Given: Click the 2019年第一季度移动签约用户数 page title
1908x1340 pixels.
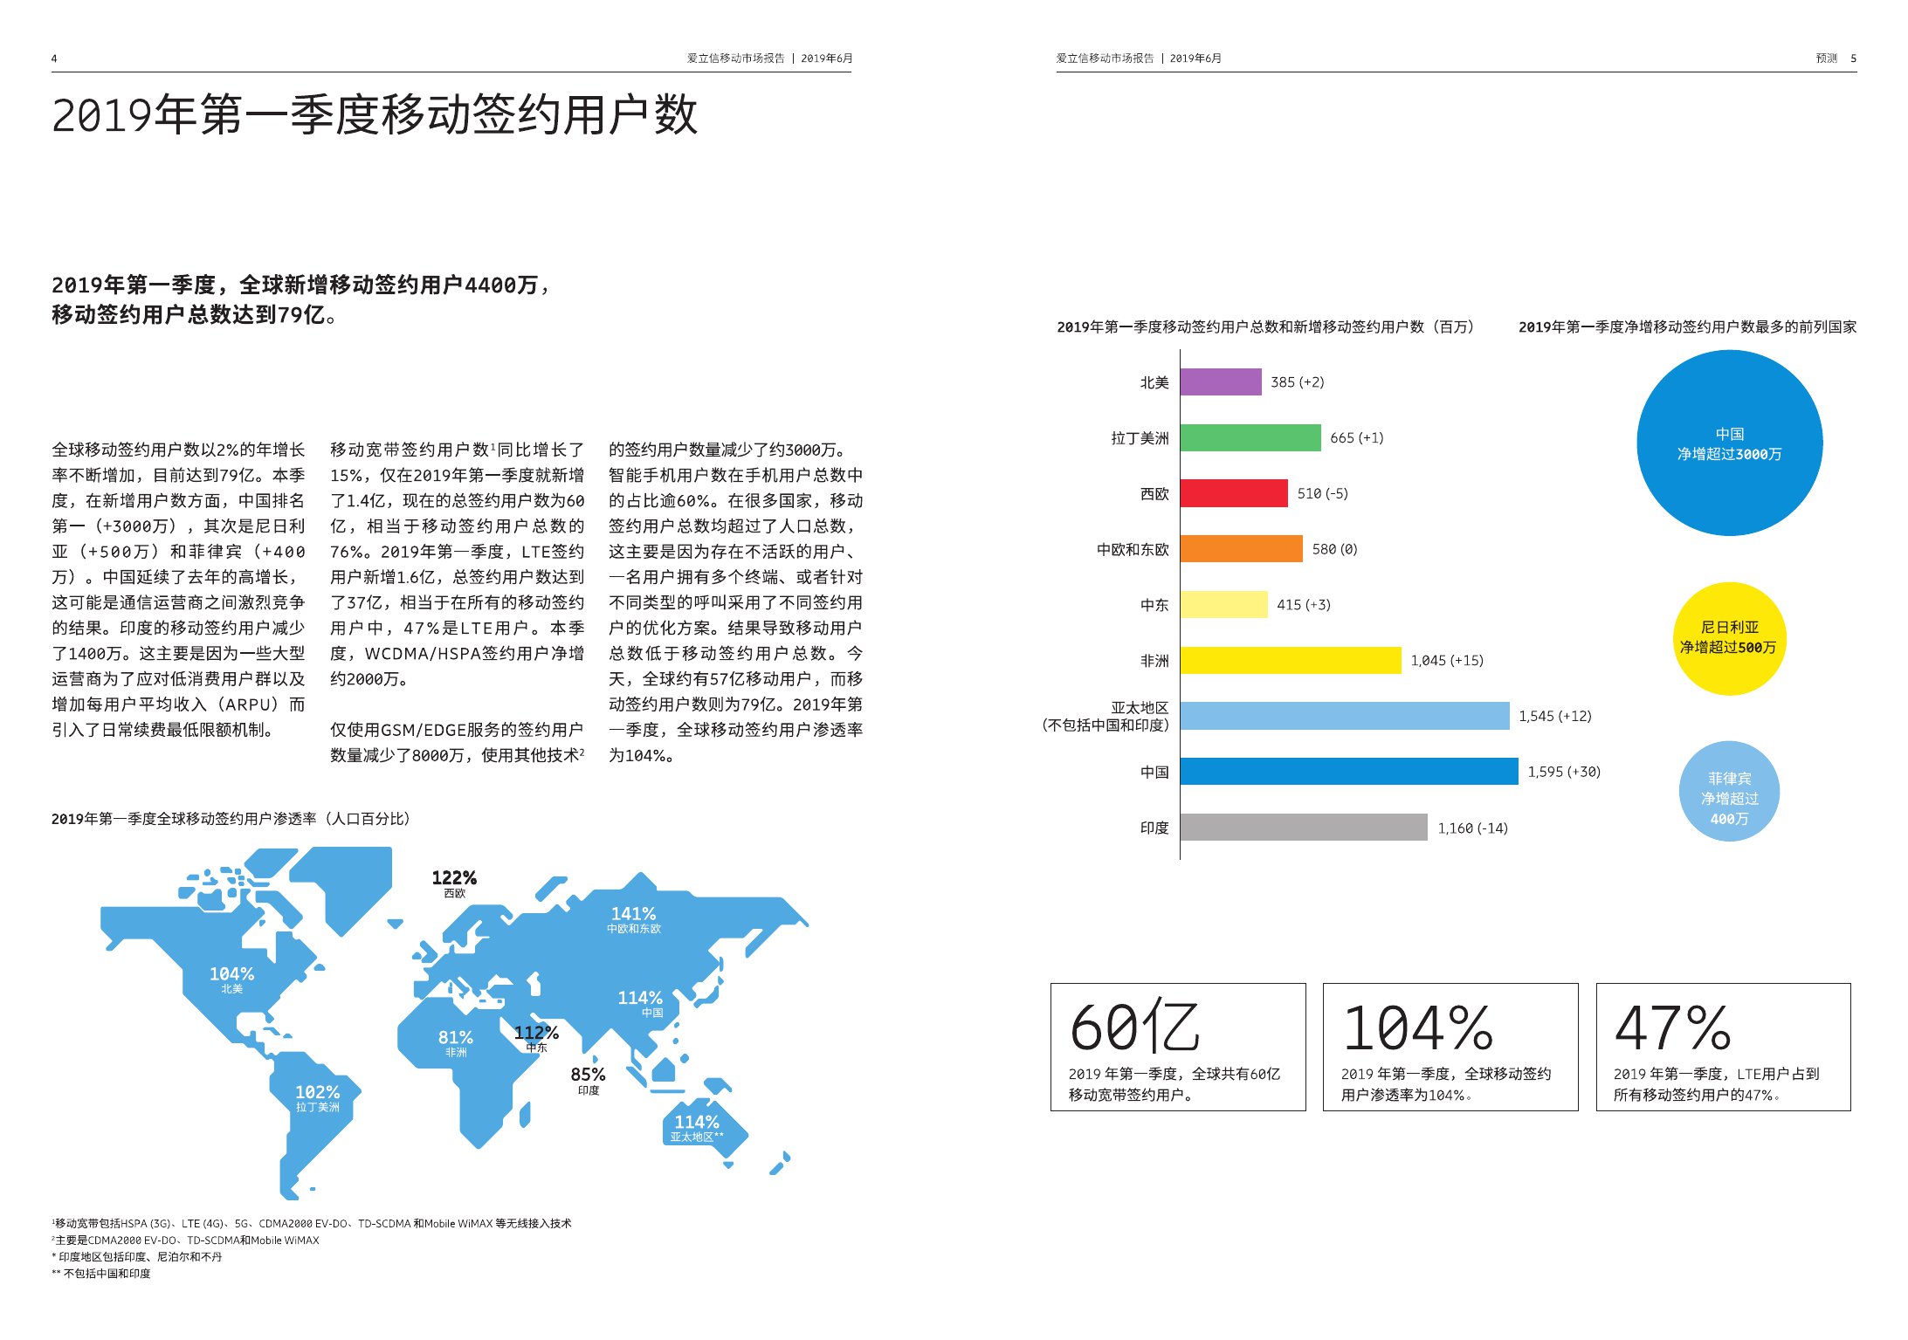Looking at the screenshot, I should click(x=375, y=115).
